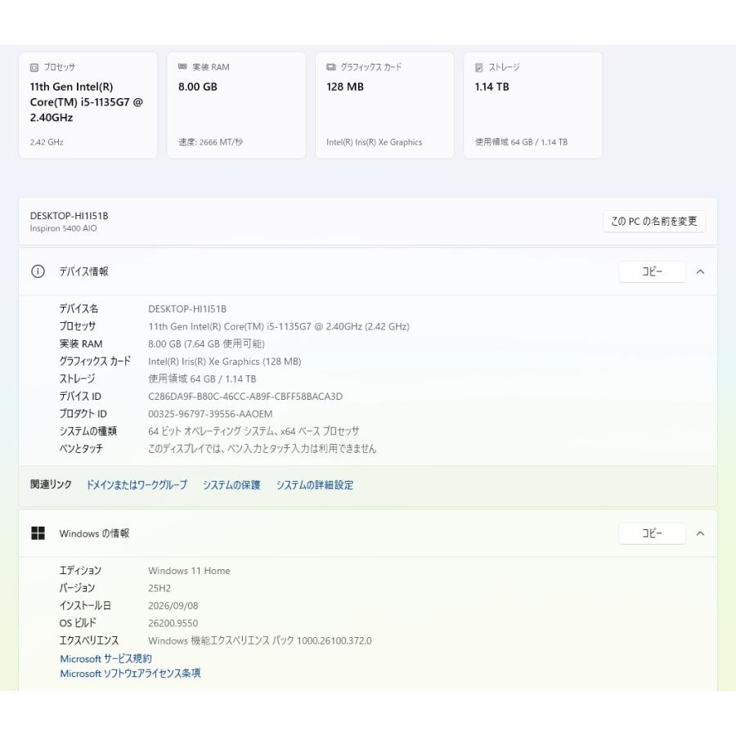736x736 pixels.
Task: Click DESKTOP-HI1I51B header above Inspiron model
Action: click(x=69, y=216)
